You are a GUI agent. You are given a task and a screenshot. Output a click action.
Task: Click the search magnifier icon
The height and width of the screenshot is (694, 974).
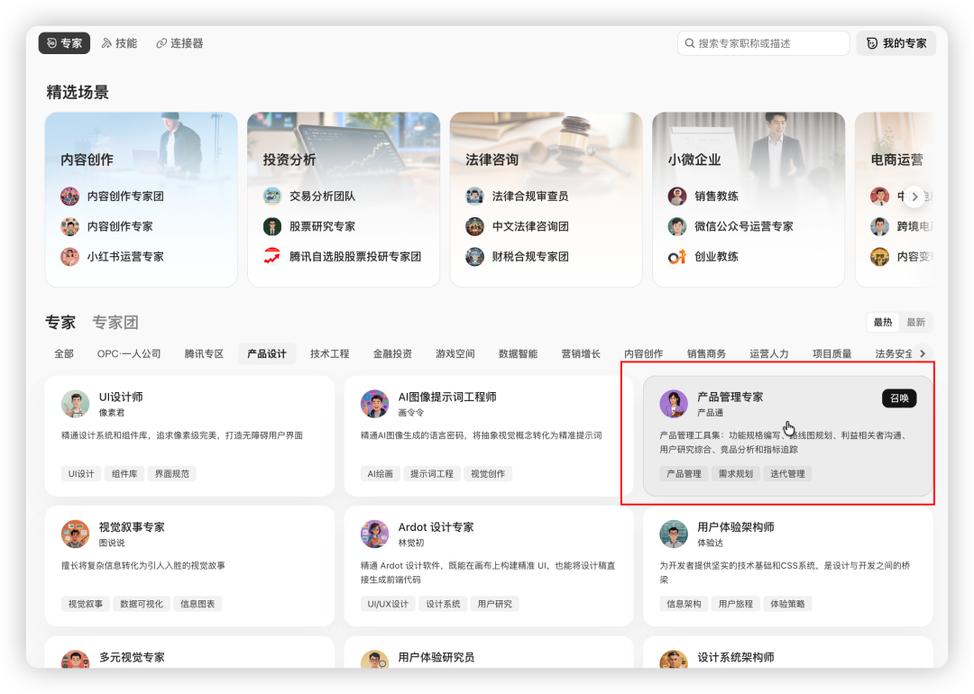pyautogui.click(x=690, y=43)
